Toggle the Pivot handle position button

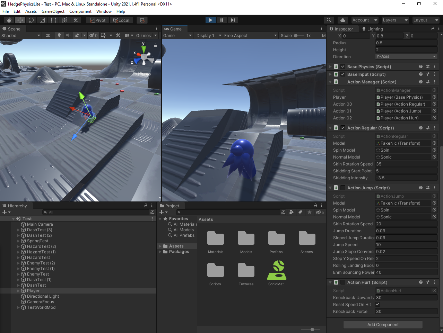97,20
